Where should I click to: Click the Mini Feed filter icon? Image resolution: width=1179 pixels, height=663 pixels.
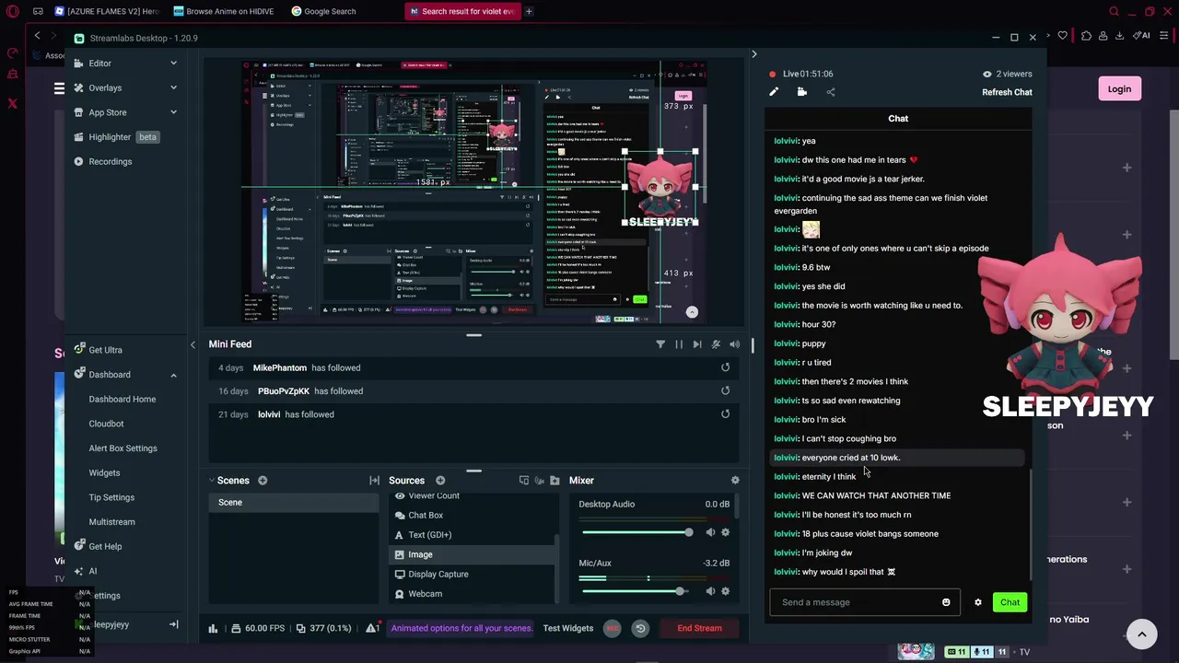[x=660, y=344]
